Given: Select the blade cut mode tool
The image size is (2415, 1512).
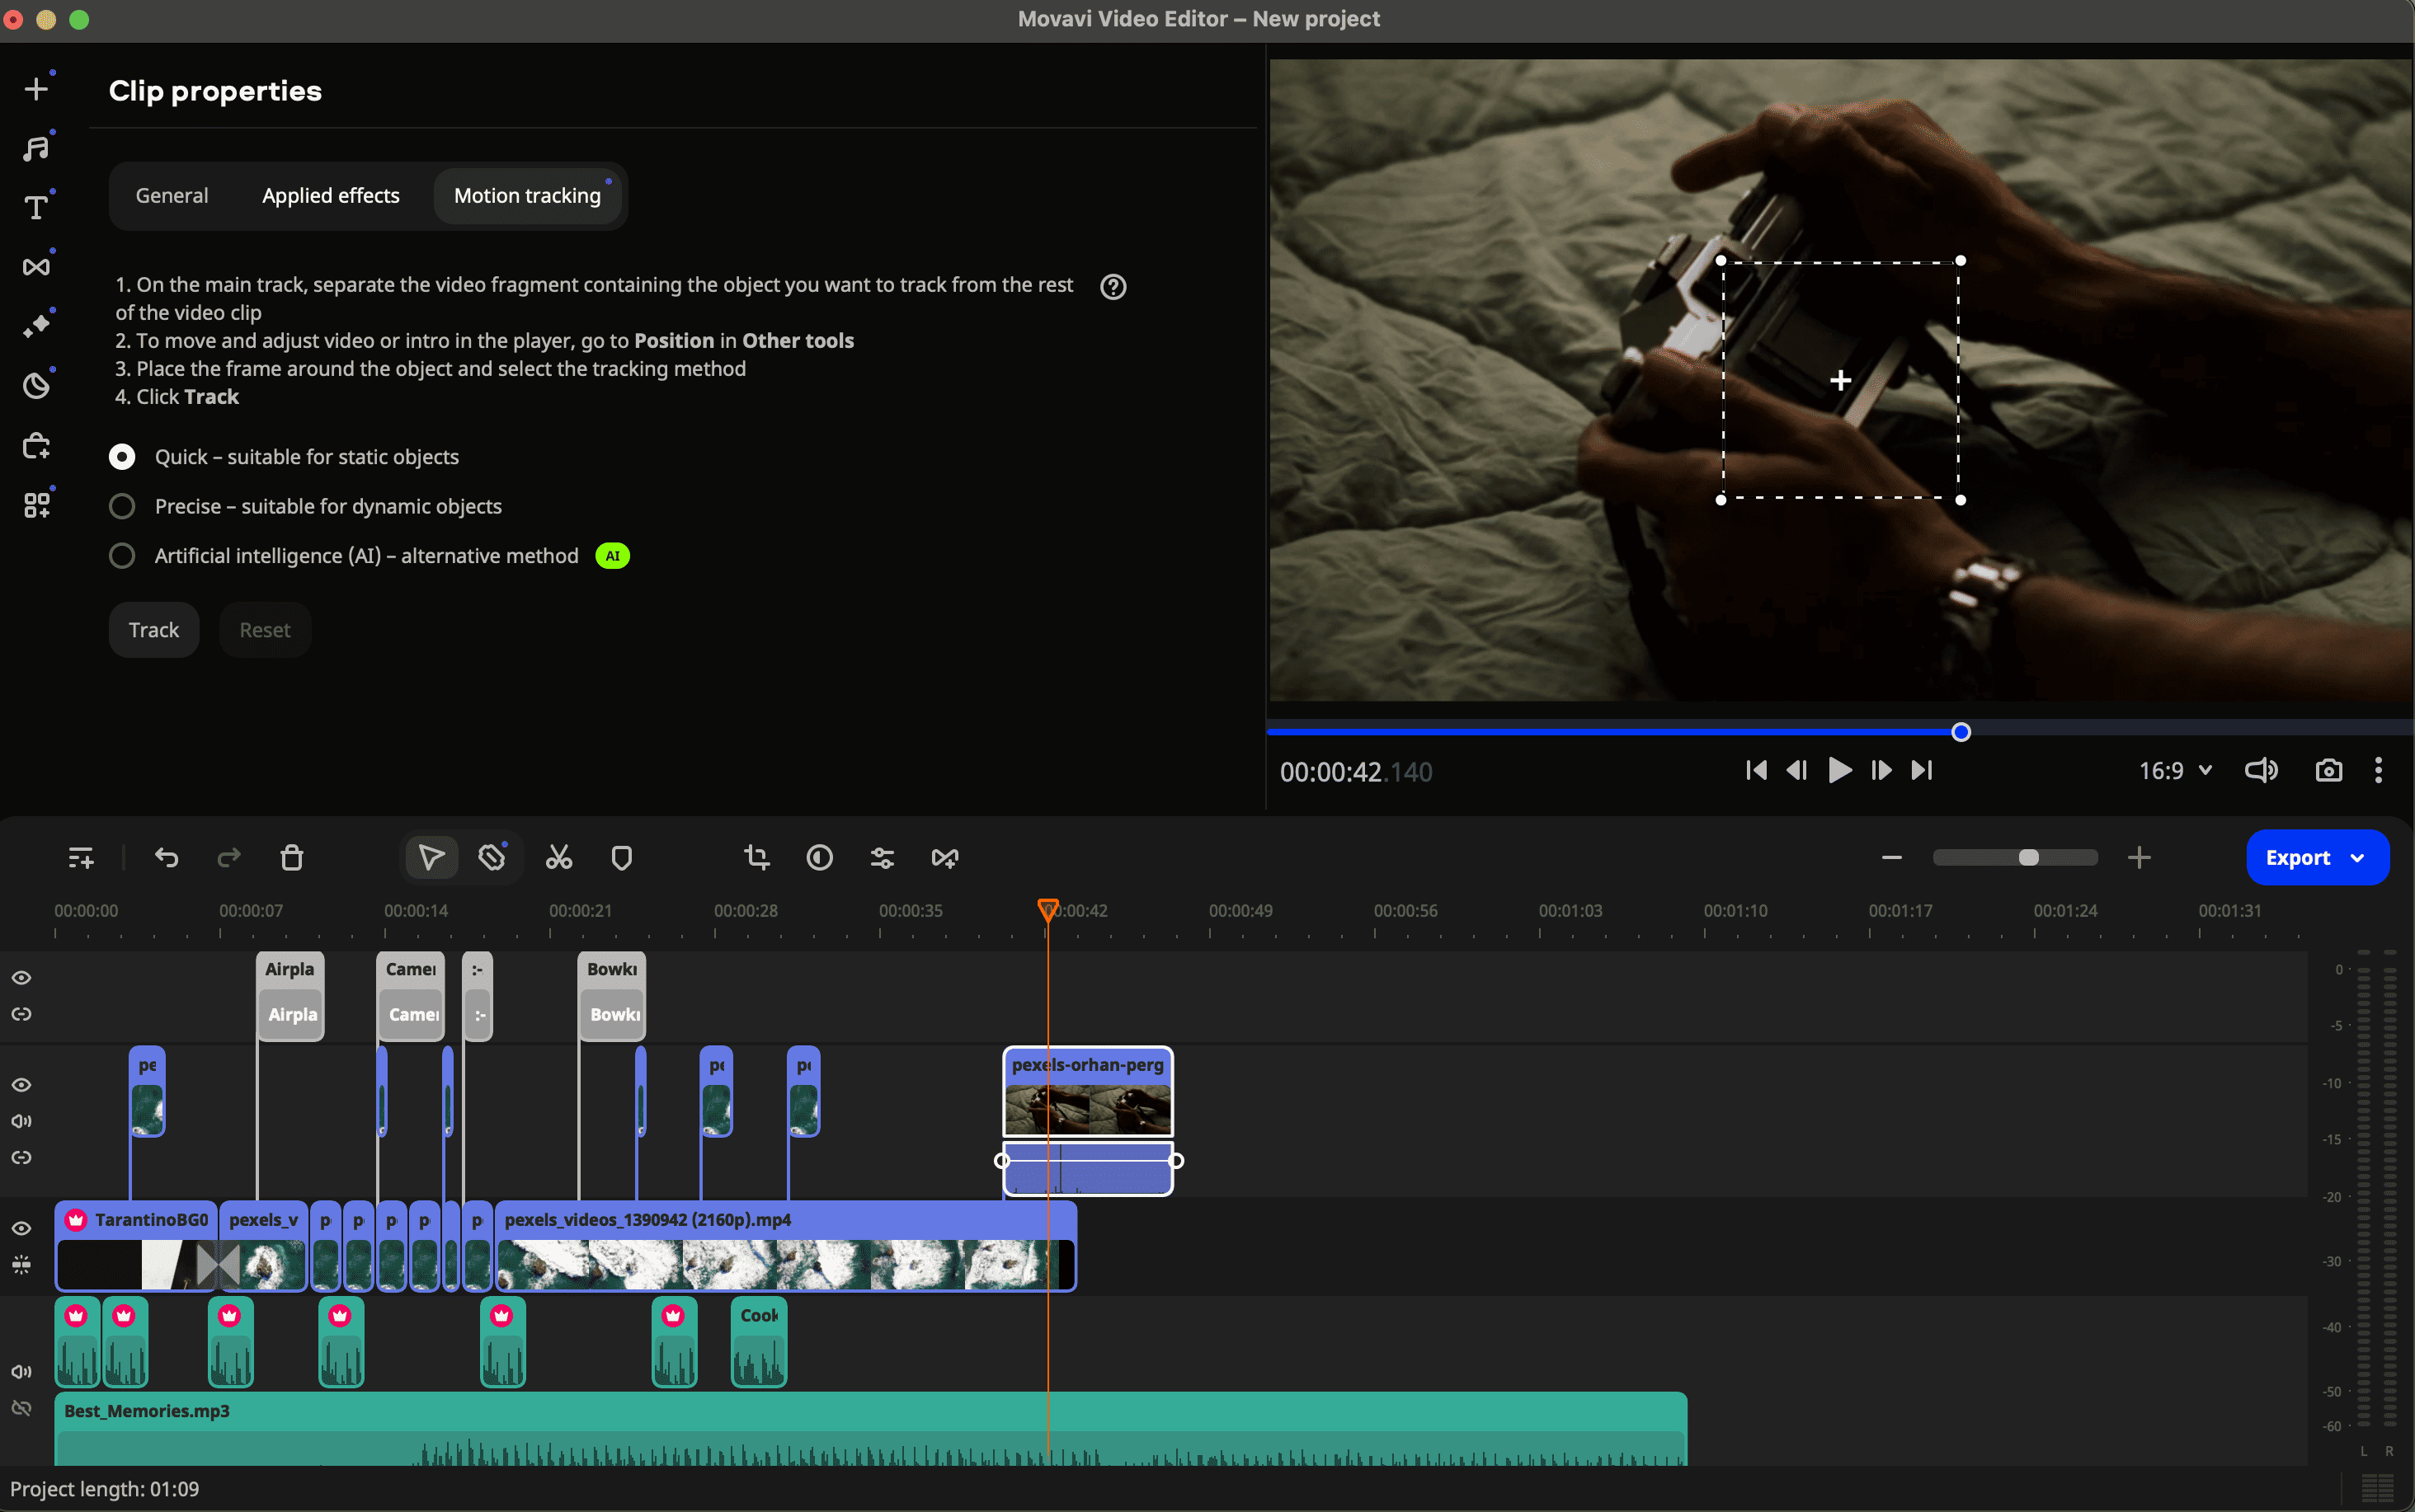Looking at the screenshot, I should 492,858.
